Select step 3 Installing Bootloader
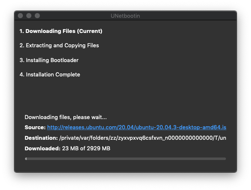Viewport: 251px width, 190px height. (49, 60)
